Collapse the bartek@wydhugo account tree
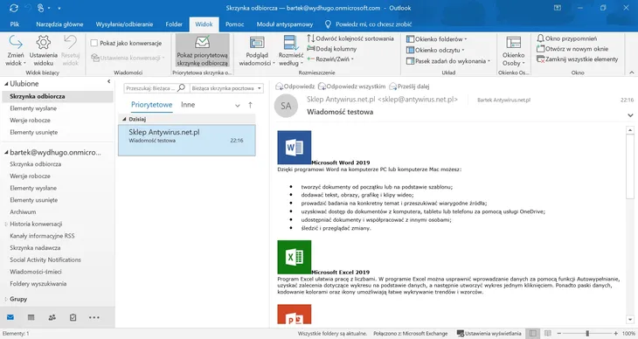The width and height of the screenshot is (638, 339). (x=6, y=153)
